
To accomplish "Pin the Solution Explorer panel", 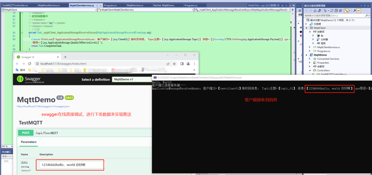I will click(365, 6).
